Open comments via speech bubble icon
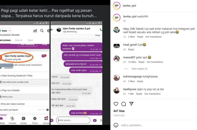 124,104
